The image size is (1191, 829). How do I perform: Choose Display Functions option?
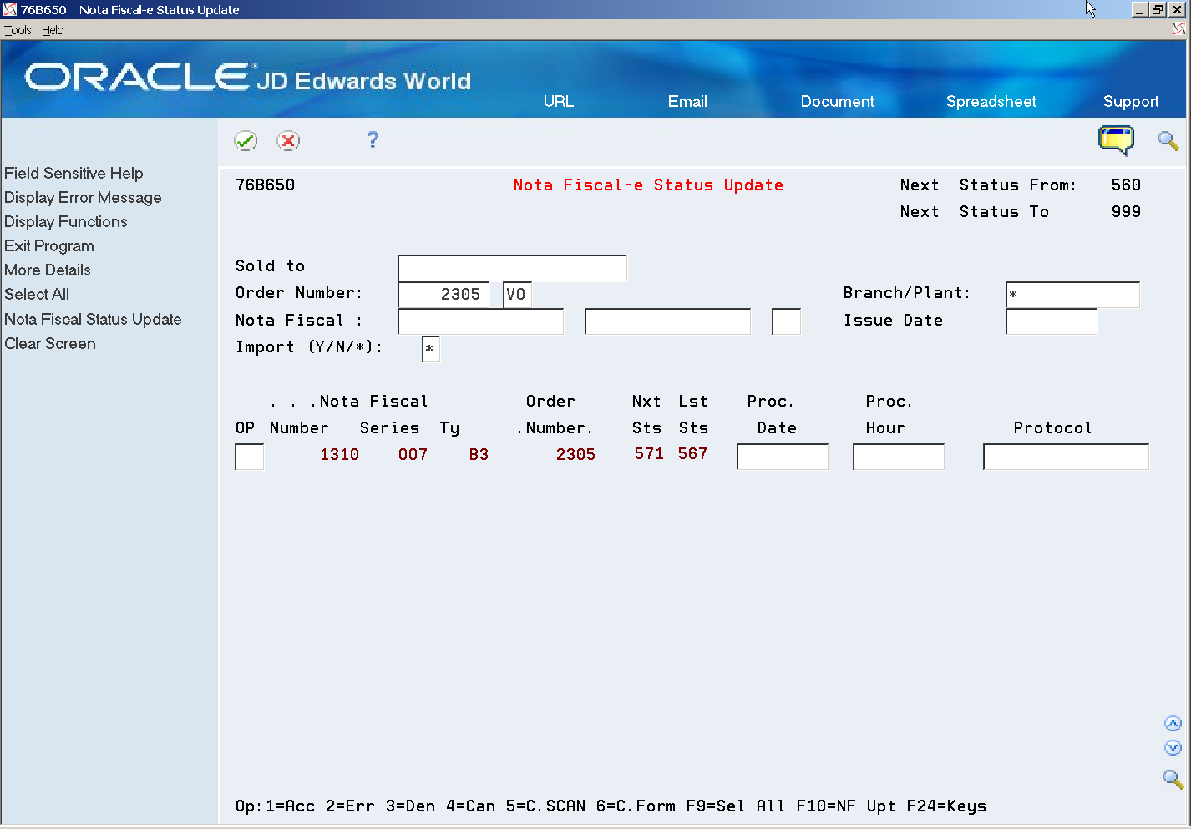(x=66, y=221)
